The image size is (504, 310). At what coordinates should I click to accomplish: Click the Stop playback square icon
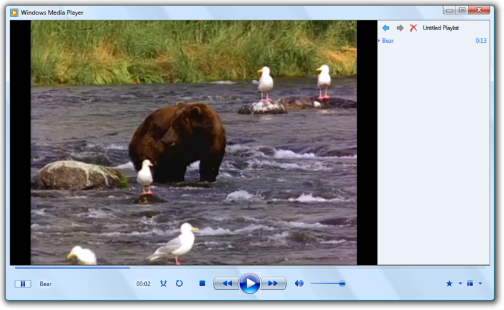(x=202, y=284)
